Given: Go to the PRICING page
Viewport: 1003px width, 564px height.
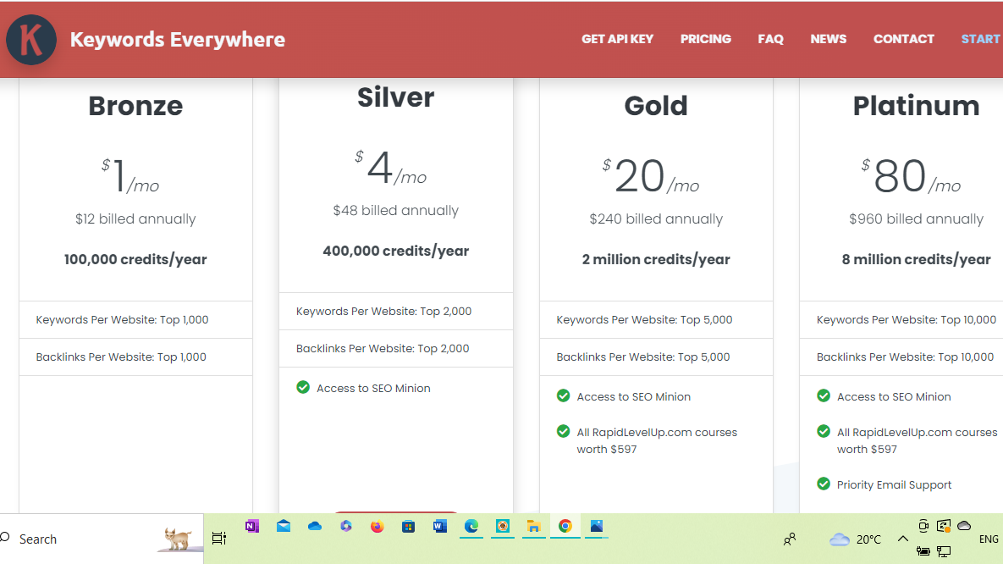Looking at the screenshot, I should 706,39.
